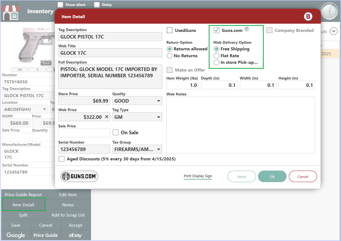Click Add to Scrap List
341x241 pixels.
(68, 215)
